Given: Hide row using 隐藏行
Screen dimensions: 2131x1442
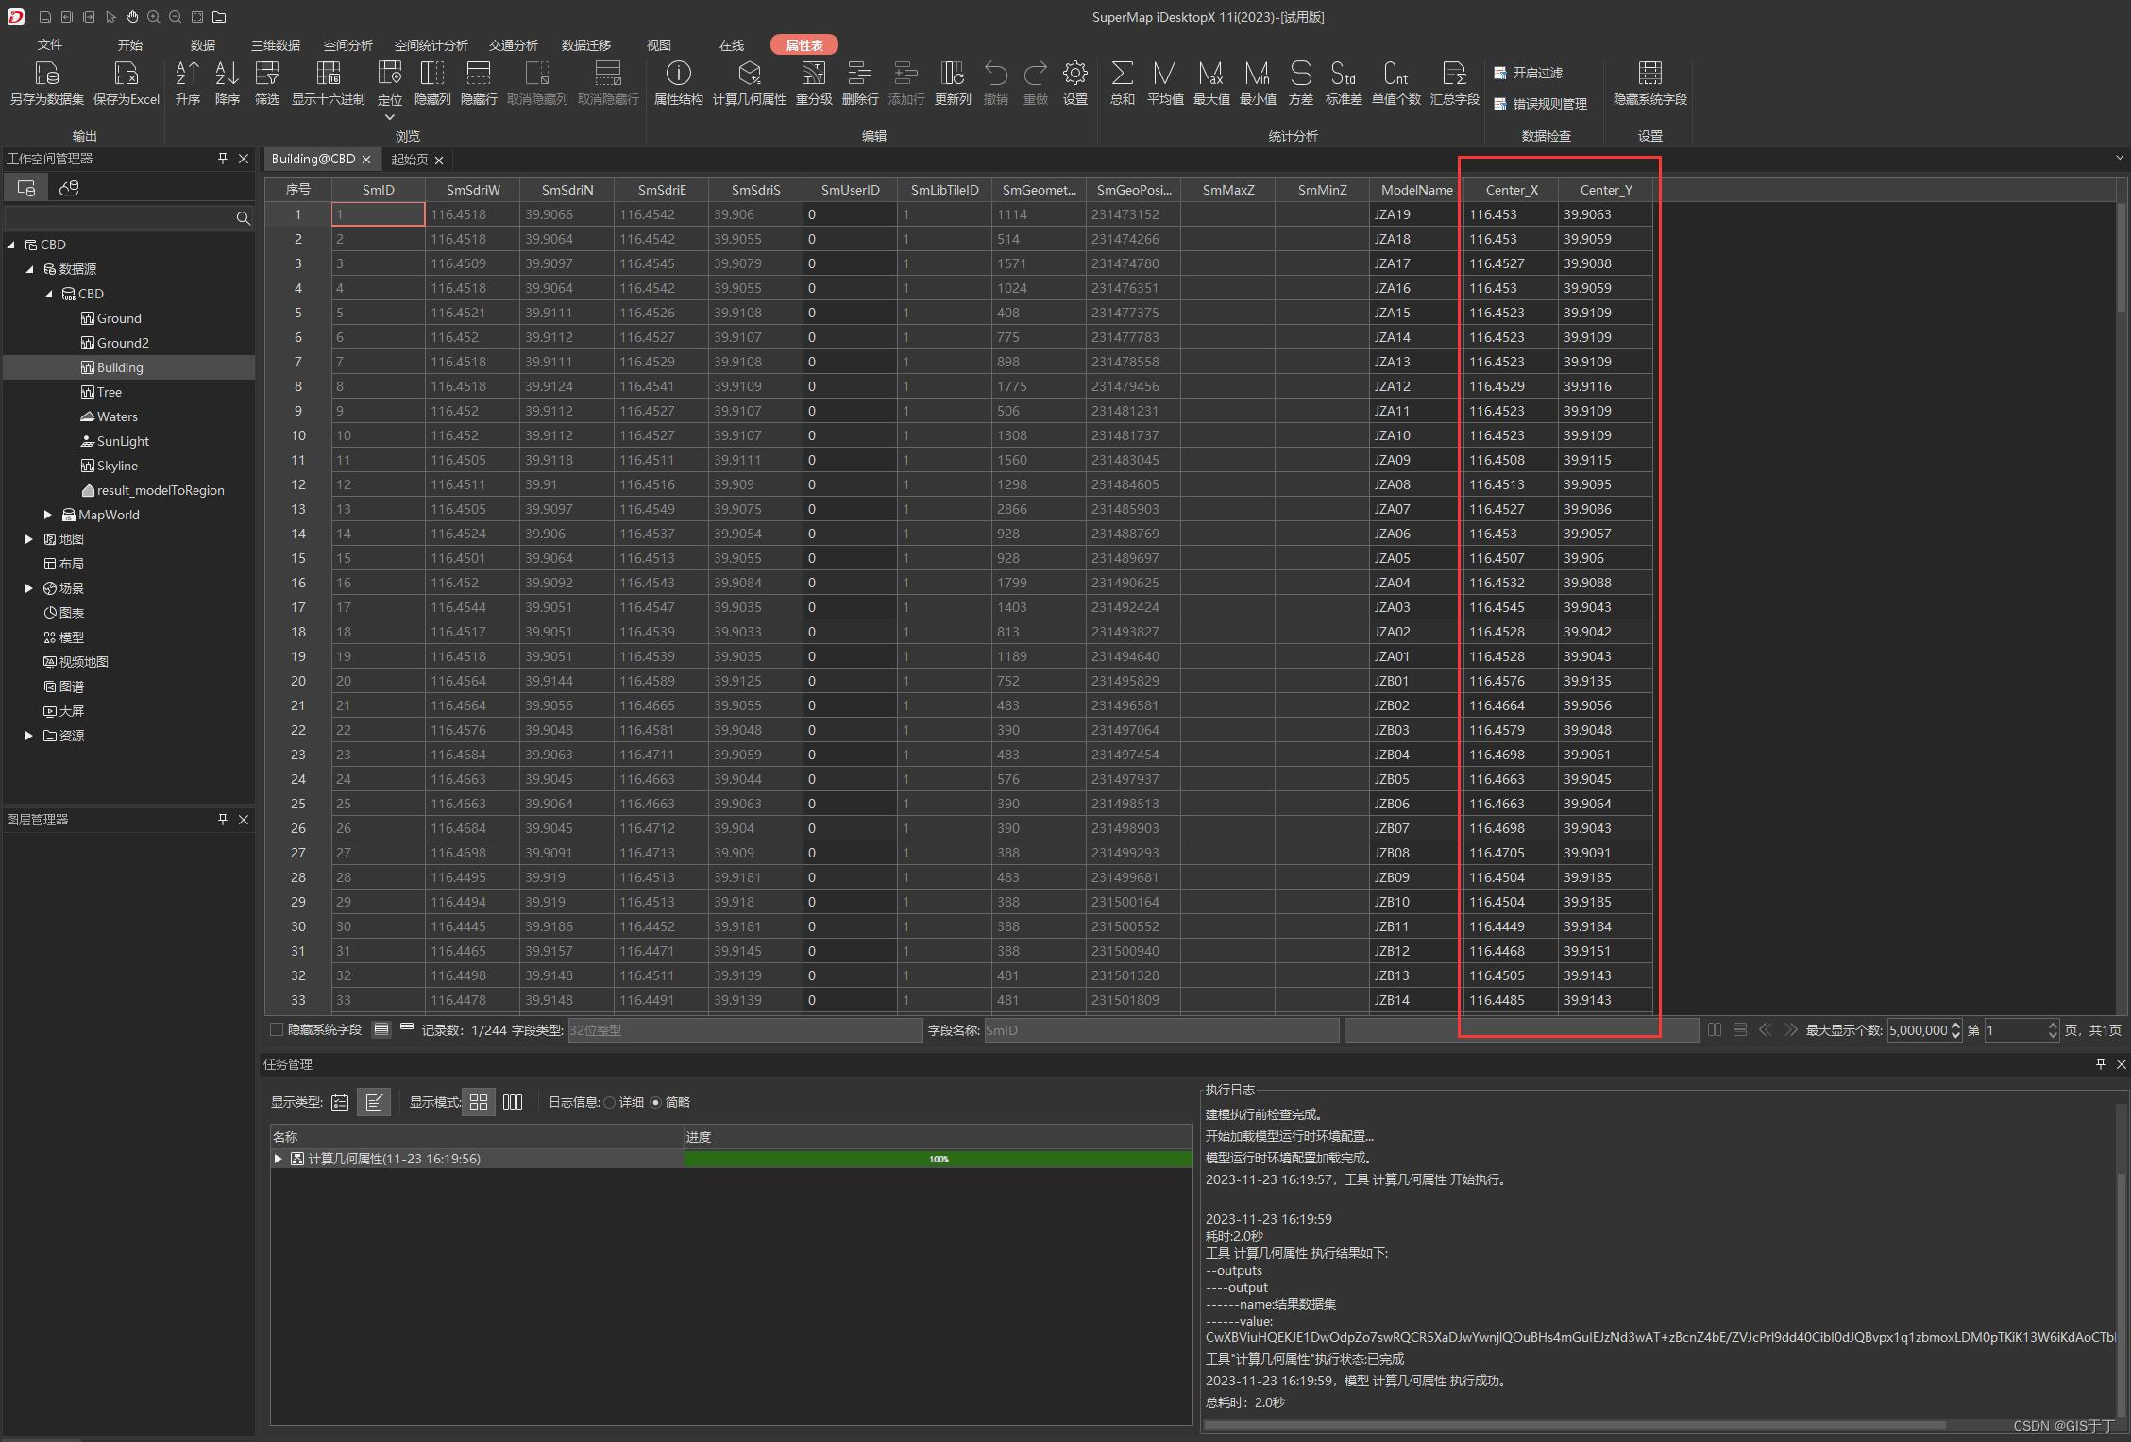Looking at the screenshot, I should coord(479,83).
